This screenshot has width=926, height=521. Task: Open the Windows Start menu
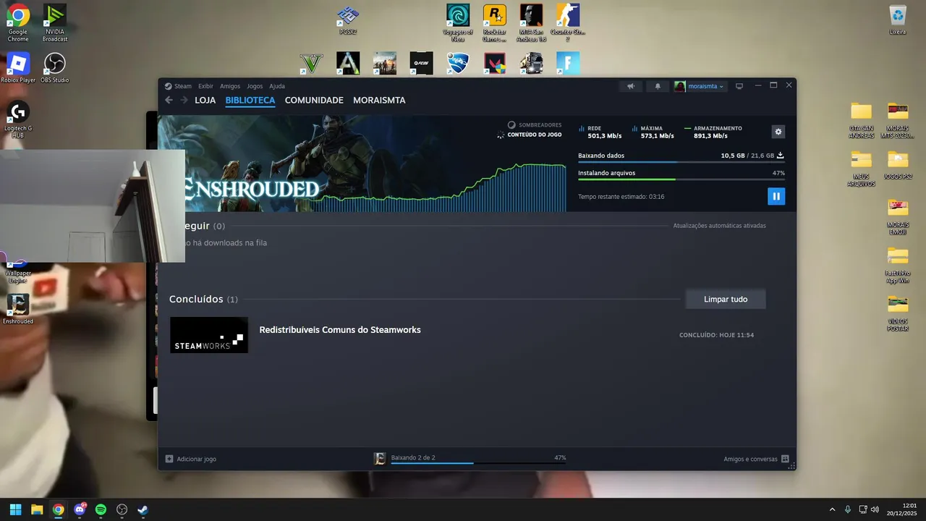[x=16, y=509]
